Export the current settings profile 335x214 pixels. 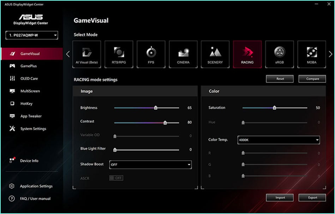pyautogui.click(x=312, y=197)
